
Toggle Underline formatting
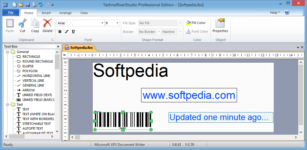pyautogui.click(x=73, y=31)
